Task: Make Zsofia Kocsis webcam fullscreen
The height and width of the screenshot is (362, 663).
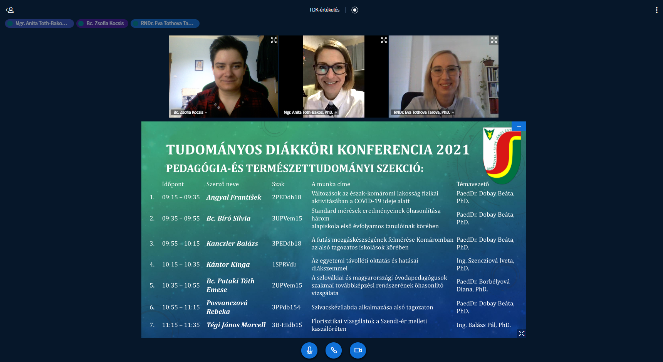Action: point(274,40)
